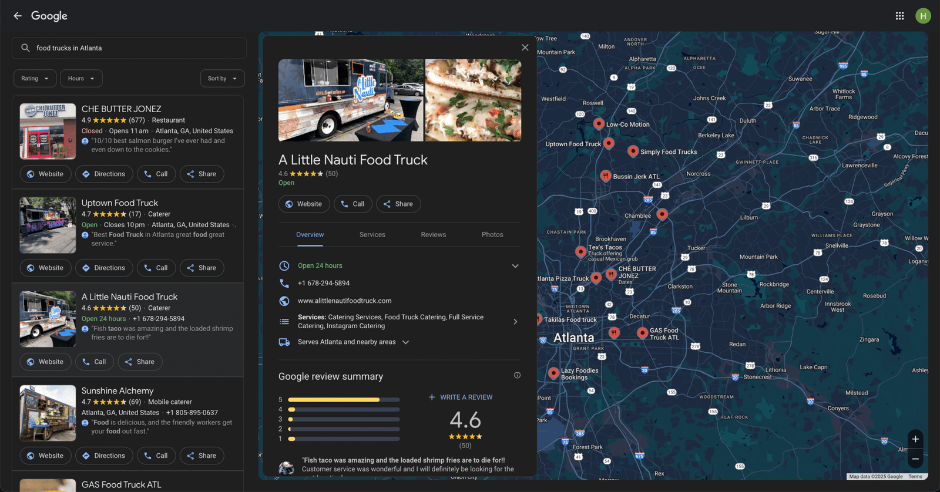The image size is (940, 492).
Task: Open the GAS Food Truck ATL listing title
Action: point(121,485)
